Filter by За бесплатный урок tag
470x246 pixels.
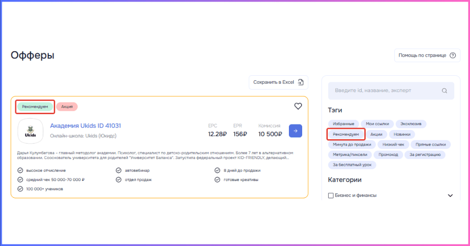(352, 165)
